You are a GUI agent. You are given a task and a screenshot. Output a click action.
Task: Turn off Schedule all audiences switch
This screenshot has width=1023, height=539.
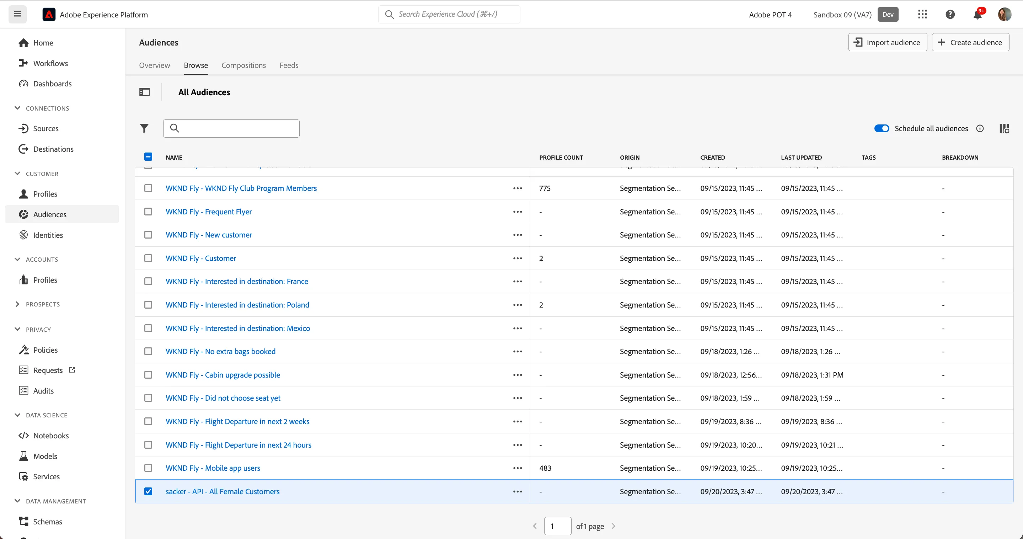pyautogui.click(x=881, y=128)
